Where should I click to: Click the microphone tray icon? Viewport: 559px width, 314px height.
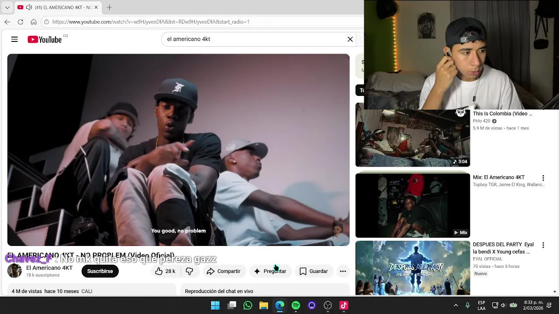coord(468,305)
